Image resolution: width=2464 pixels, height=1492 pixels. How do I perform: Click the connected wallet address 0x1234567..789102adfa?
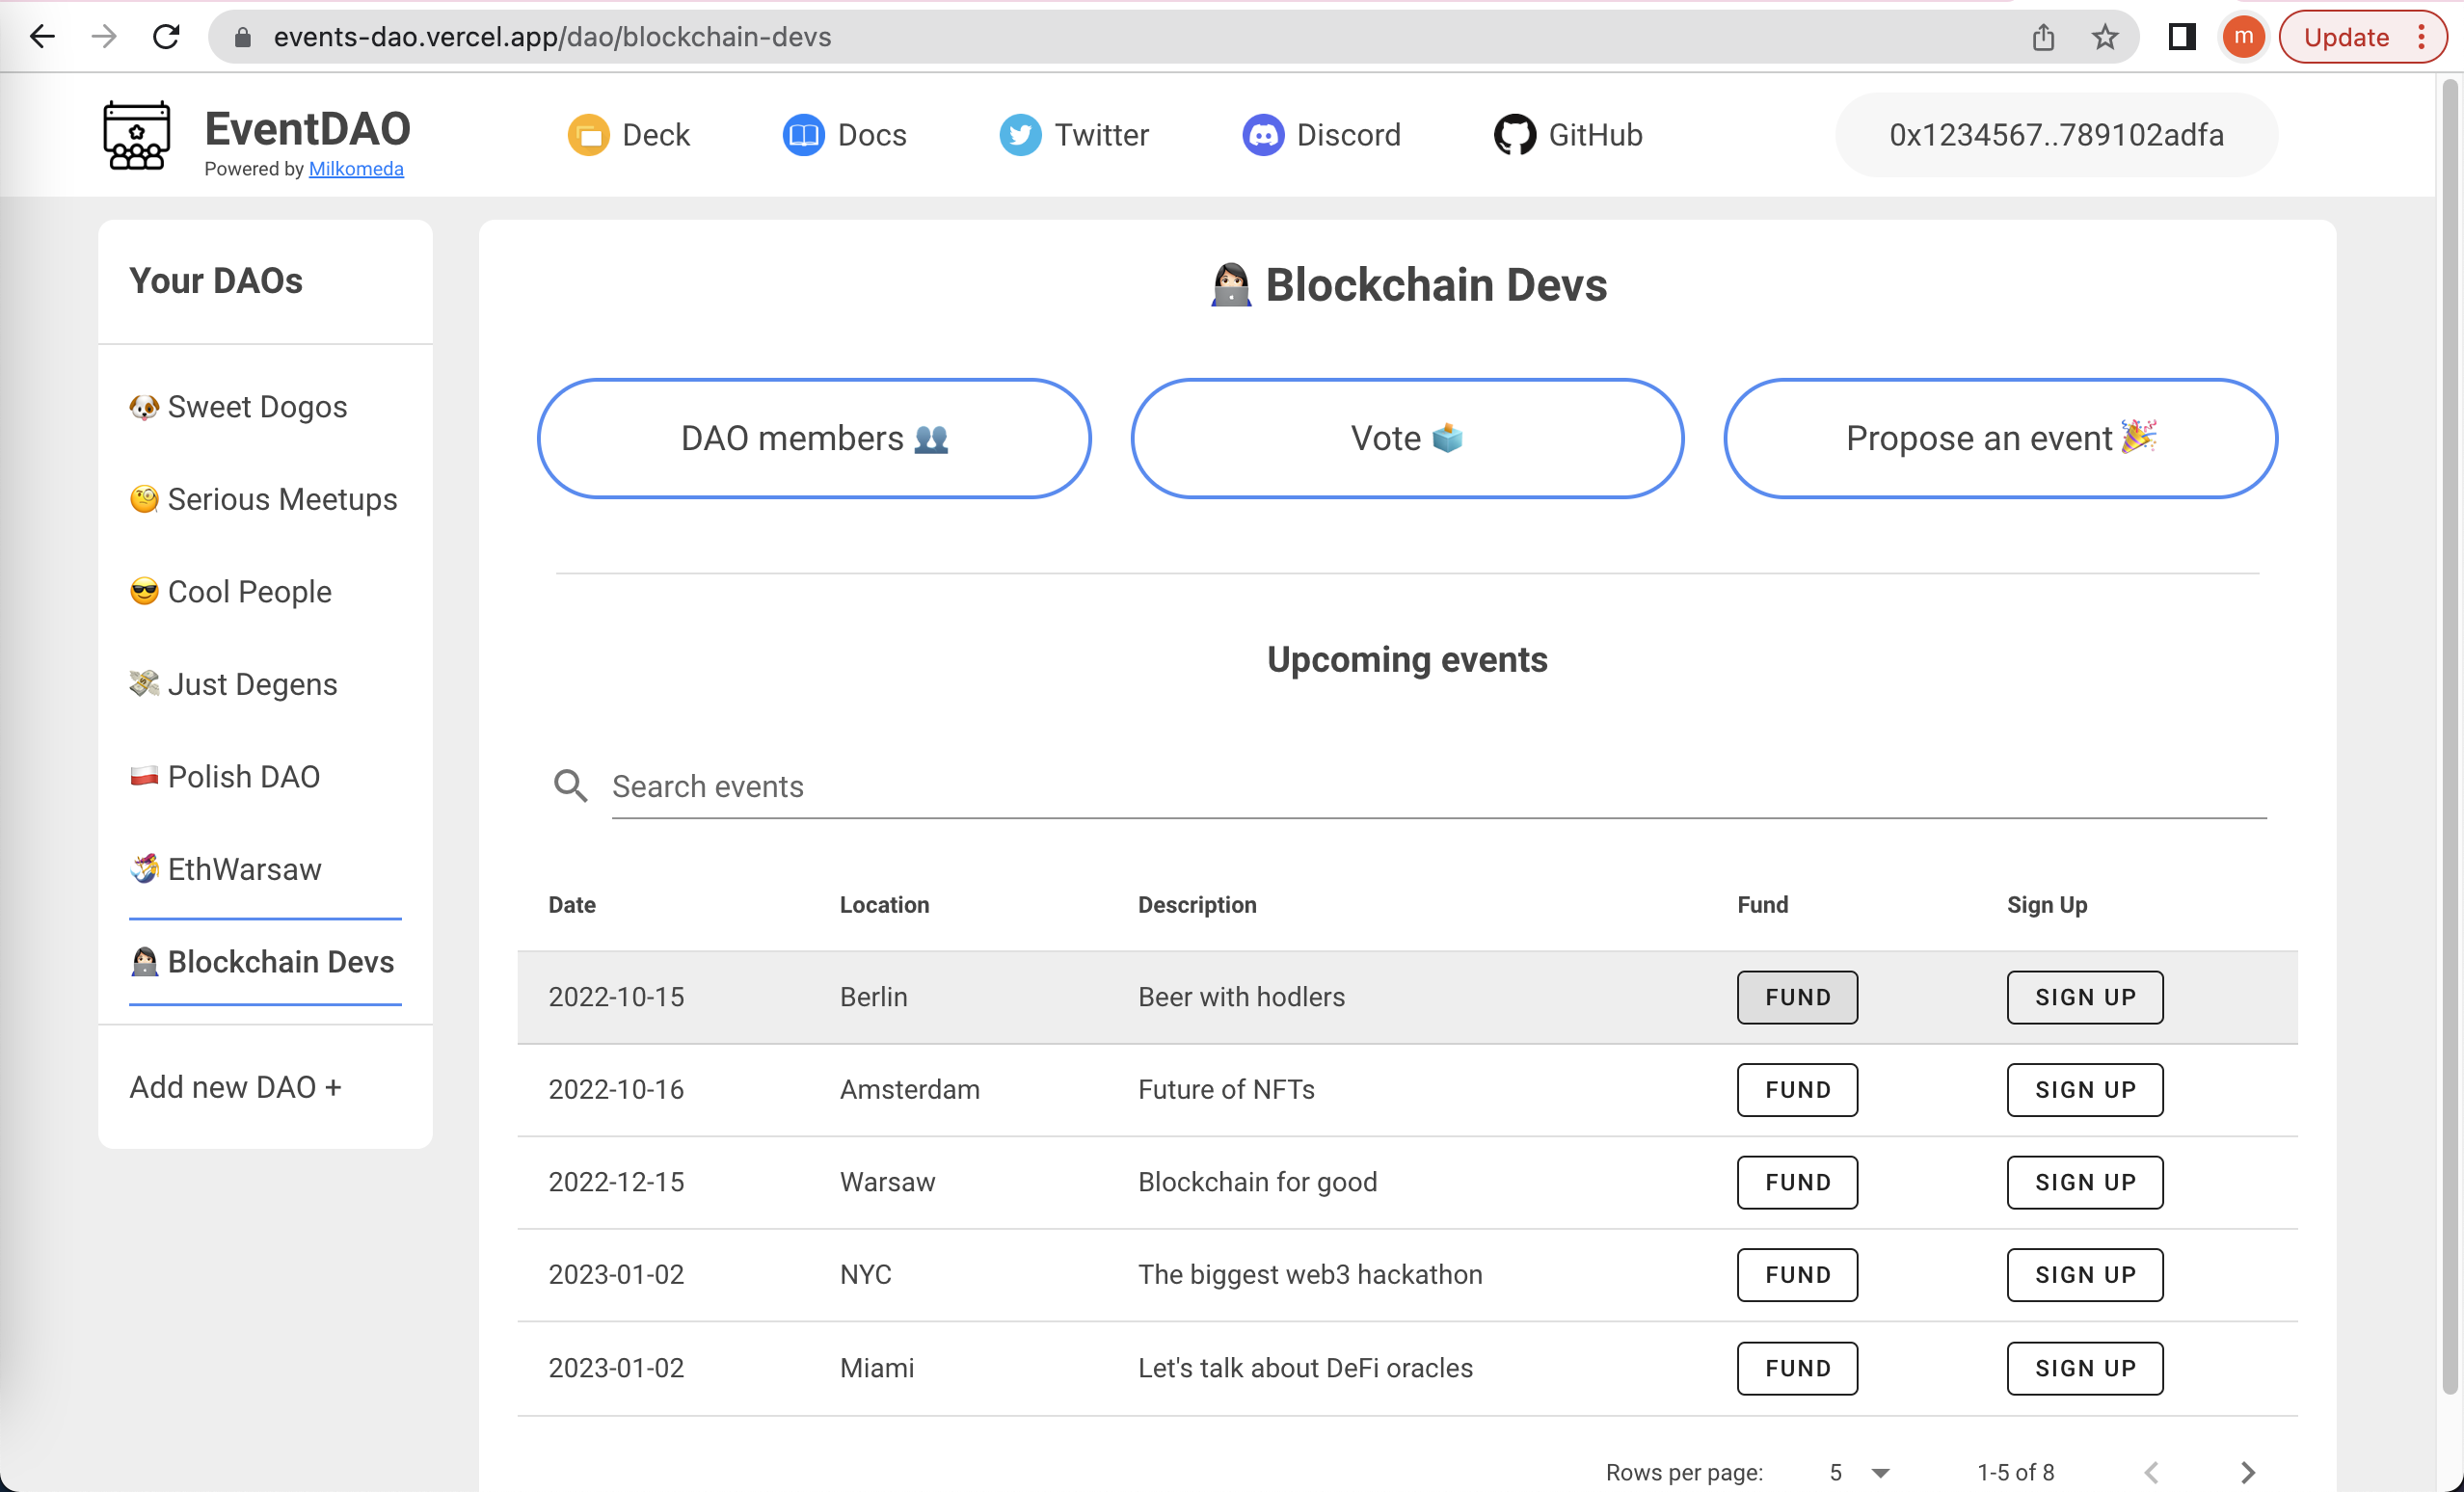click(2055, 135)
